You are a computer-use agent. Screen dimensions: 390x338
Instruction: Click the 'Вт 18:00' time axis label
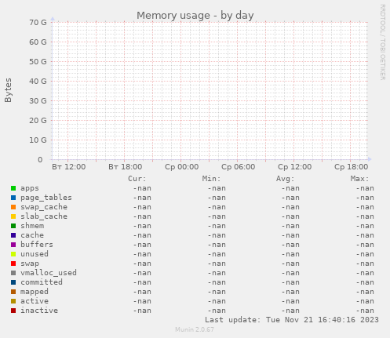click(x=125, y=167)
